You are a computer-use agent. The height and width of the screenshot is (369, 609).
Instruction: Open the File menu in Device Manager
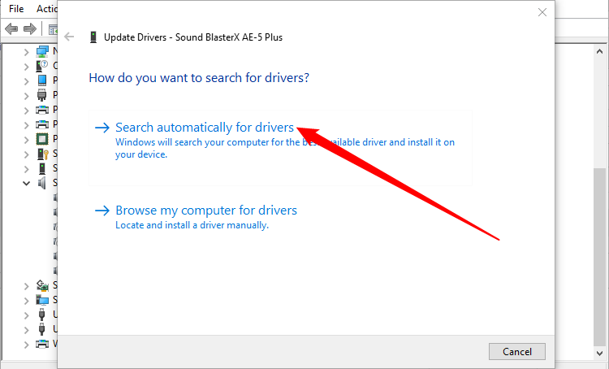coord(16,9)
